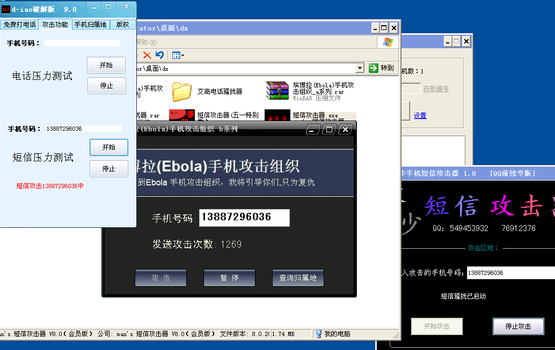Click the 查询归属地 button
The image size is (555, 350).
point(298,278)
